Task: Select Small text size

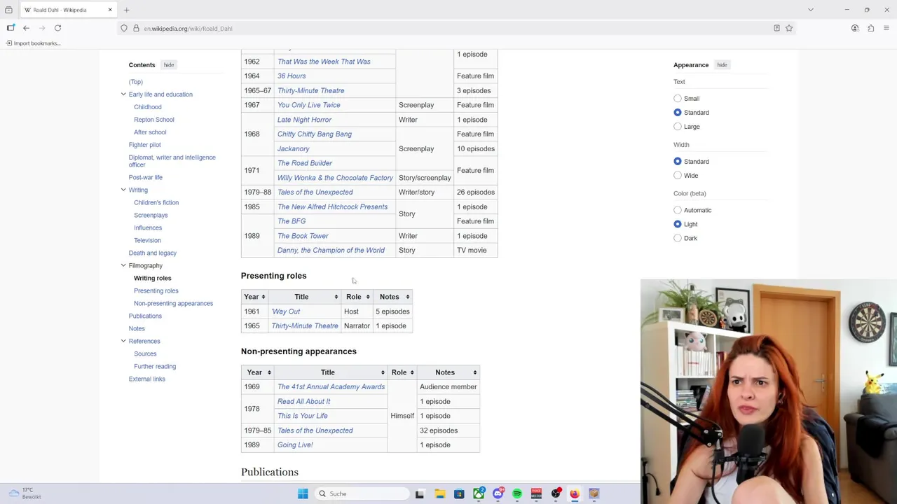Action: (678, 99)
